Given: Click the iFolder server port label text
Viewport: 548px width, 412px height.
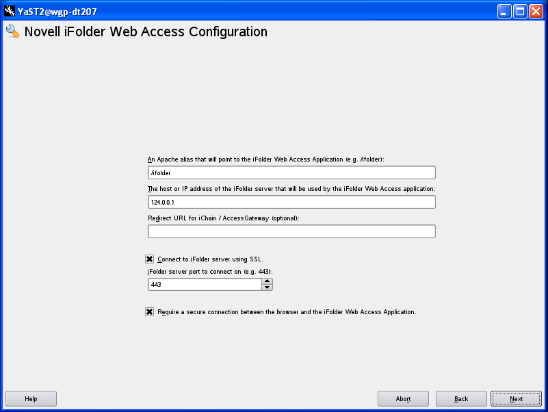Looking at the screenshot, I should (210, 272).
